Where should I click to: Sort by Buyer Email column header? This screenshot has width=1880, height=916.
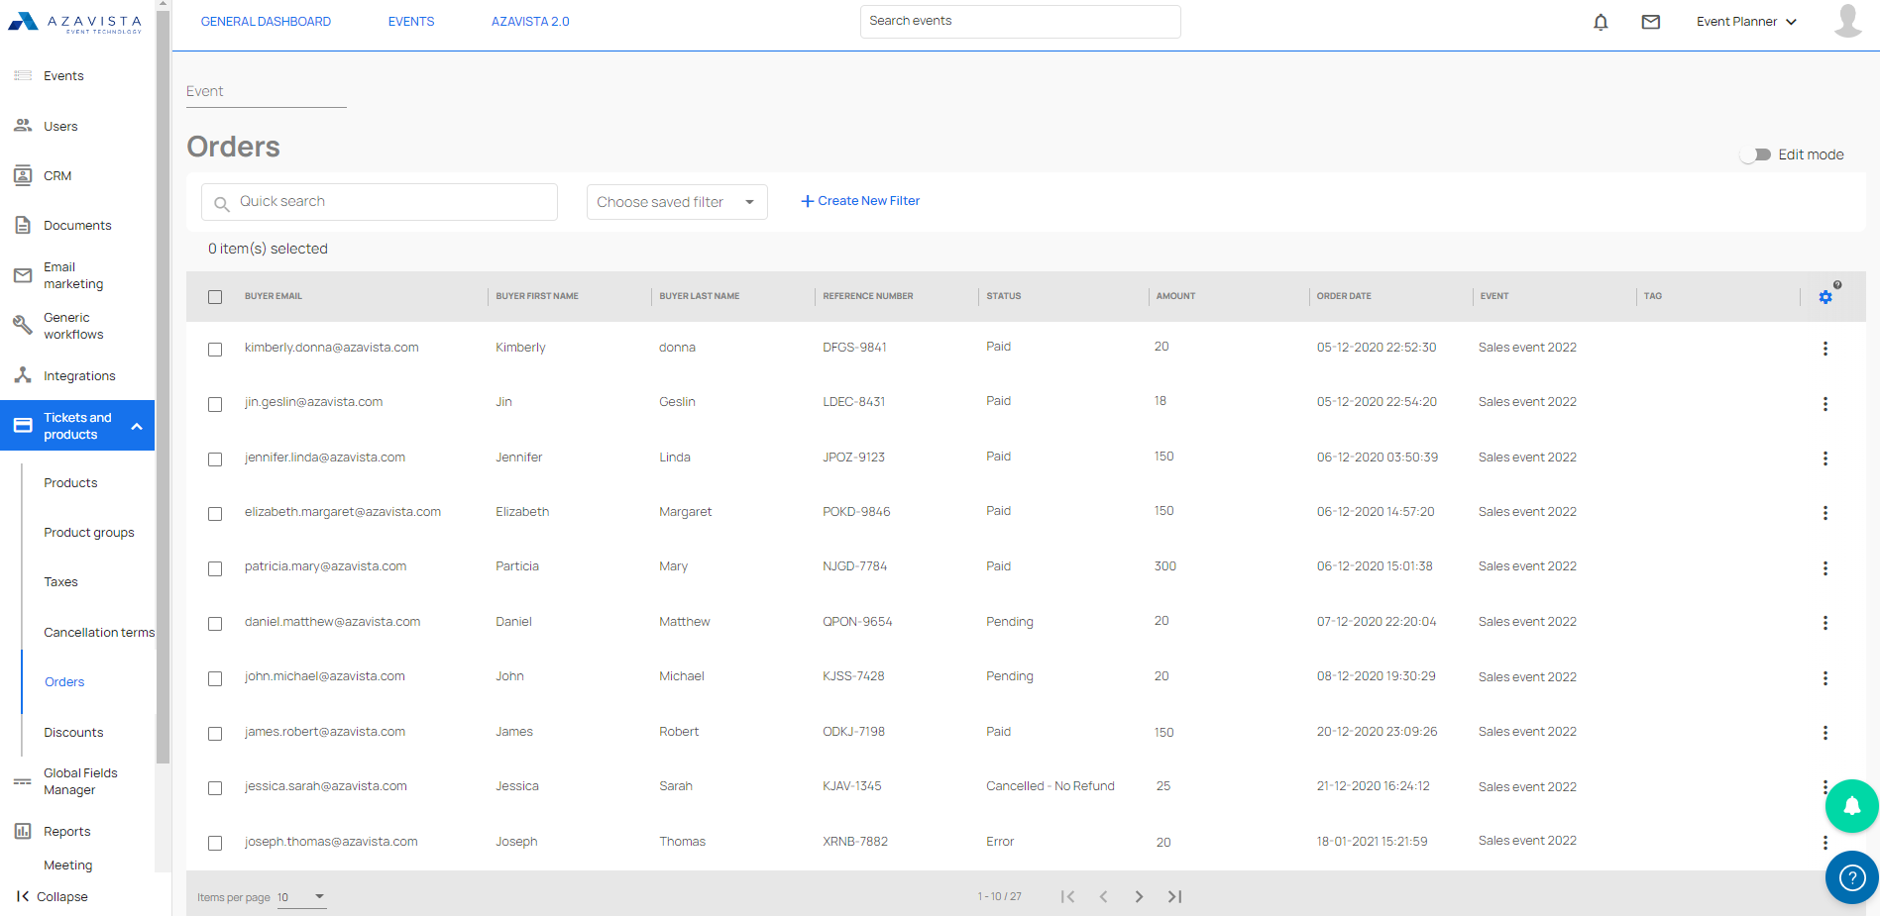[274, 296]
